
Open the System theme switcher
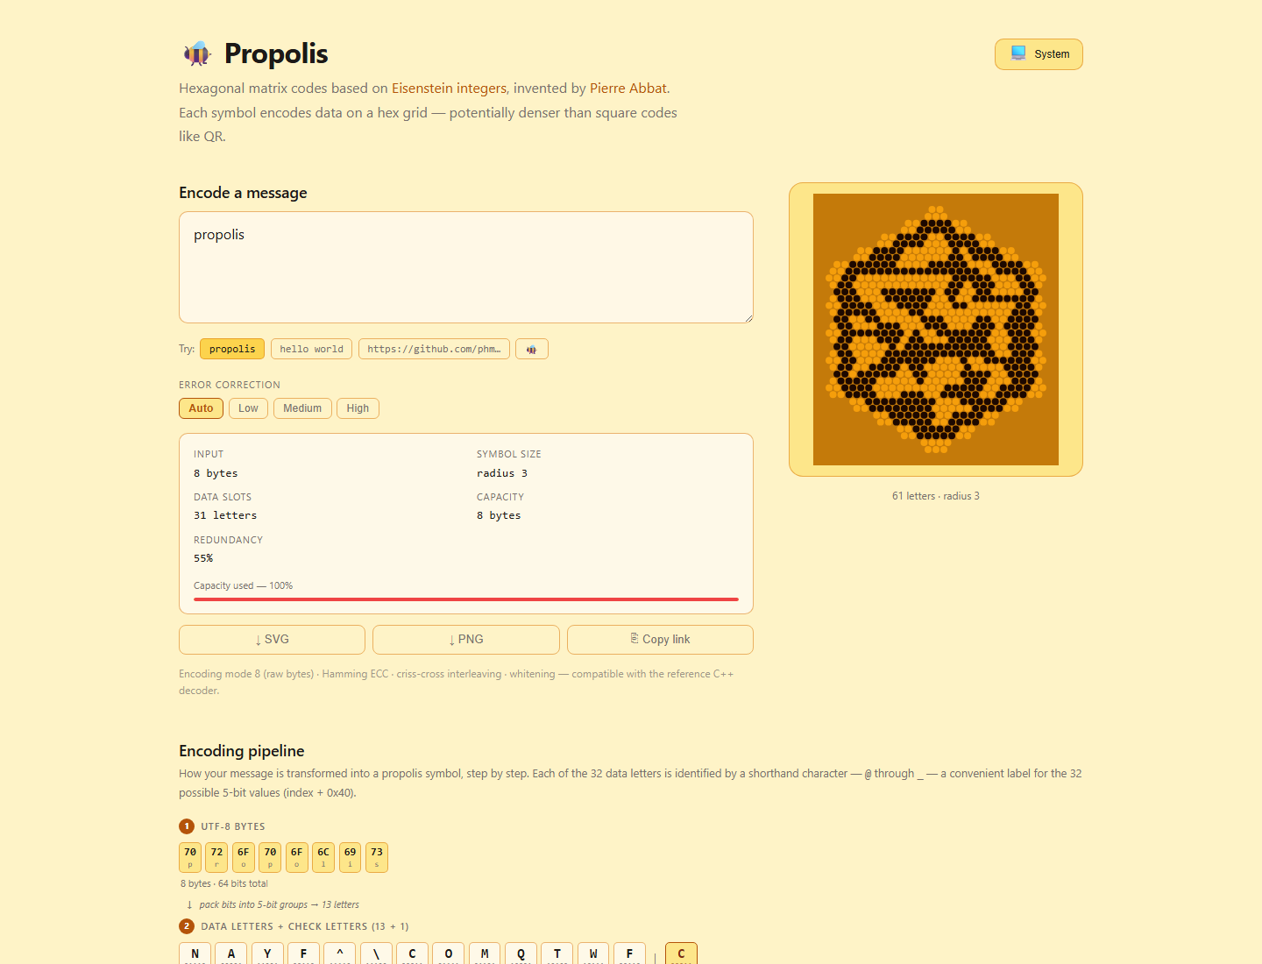pyautogui.click(x=1038, y=53)
